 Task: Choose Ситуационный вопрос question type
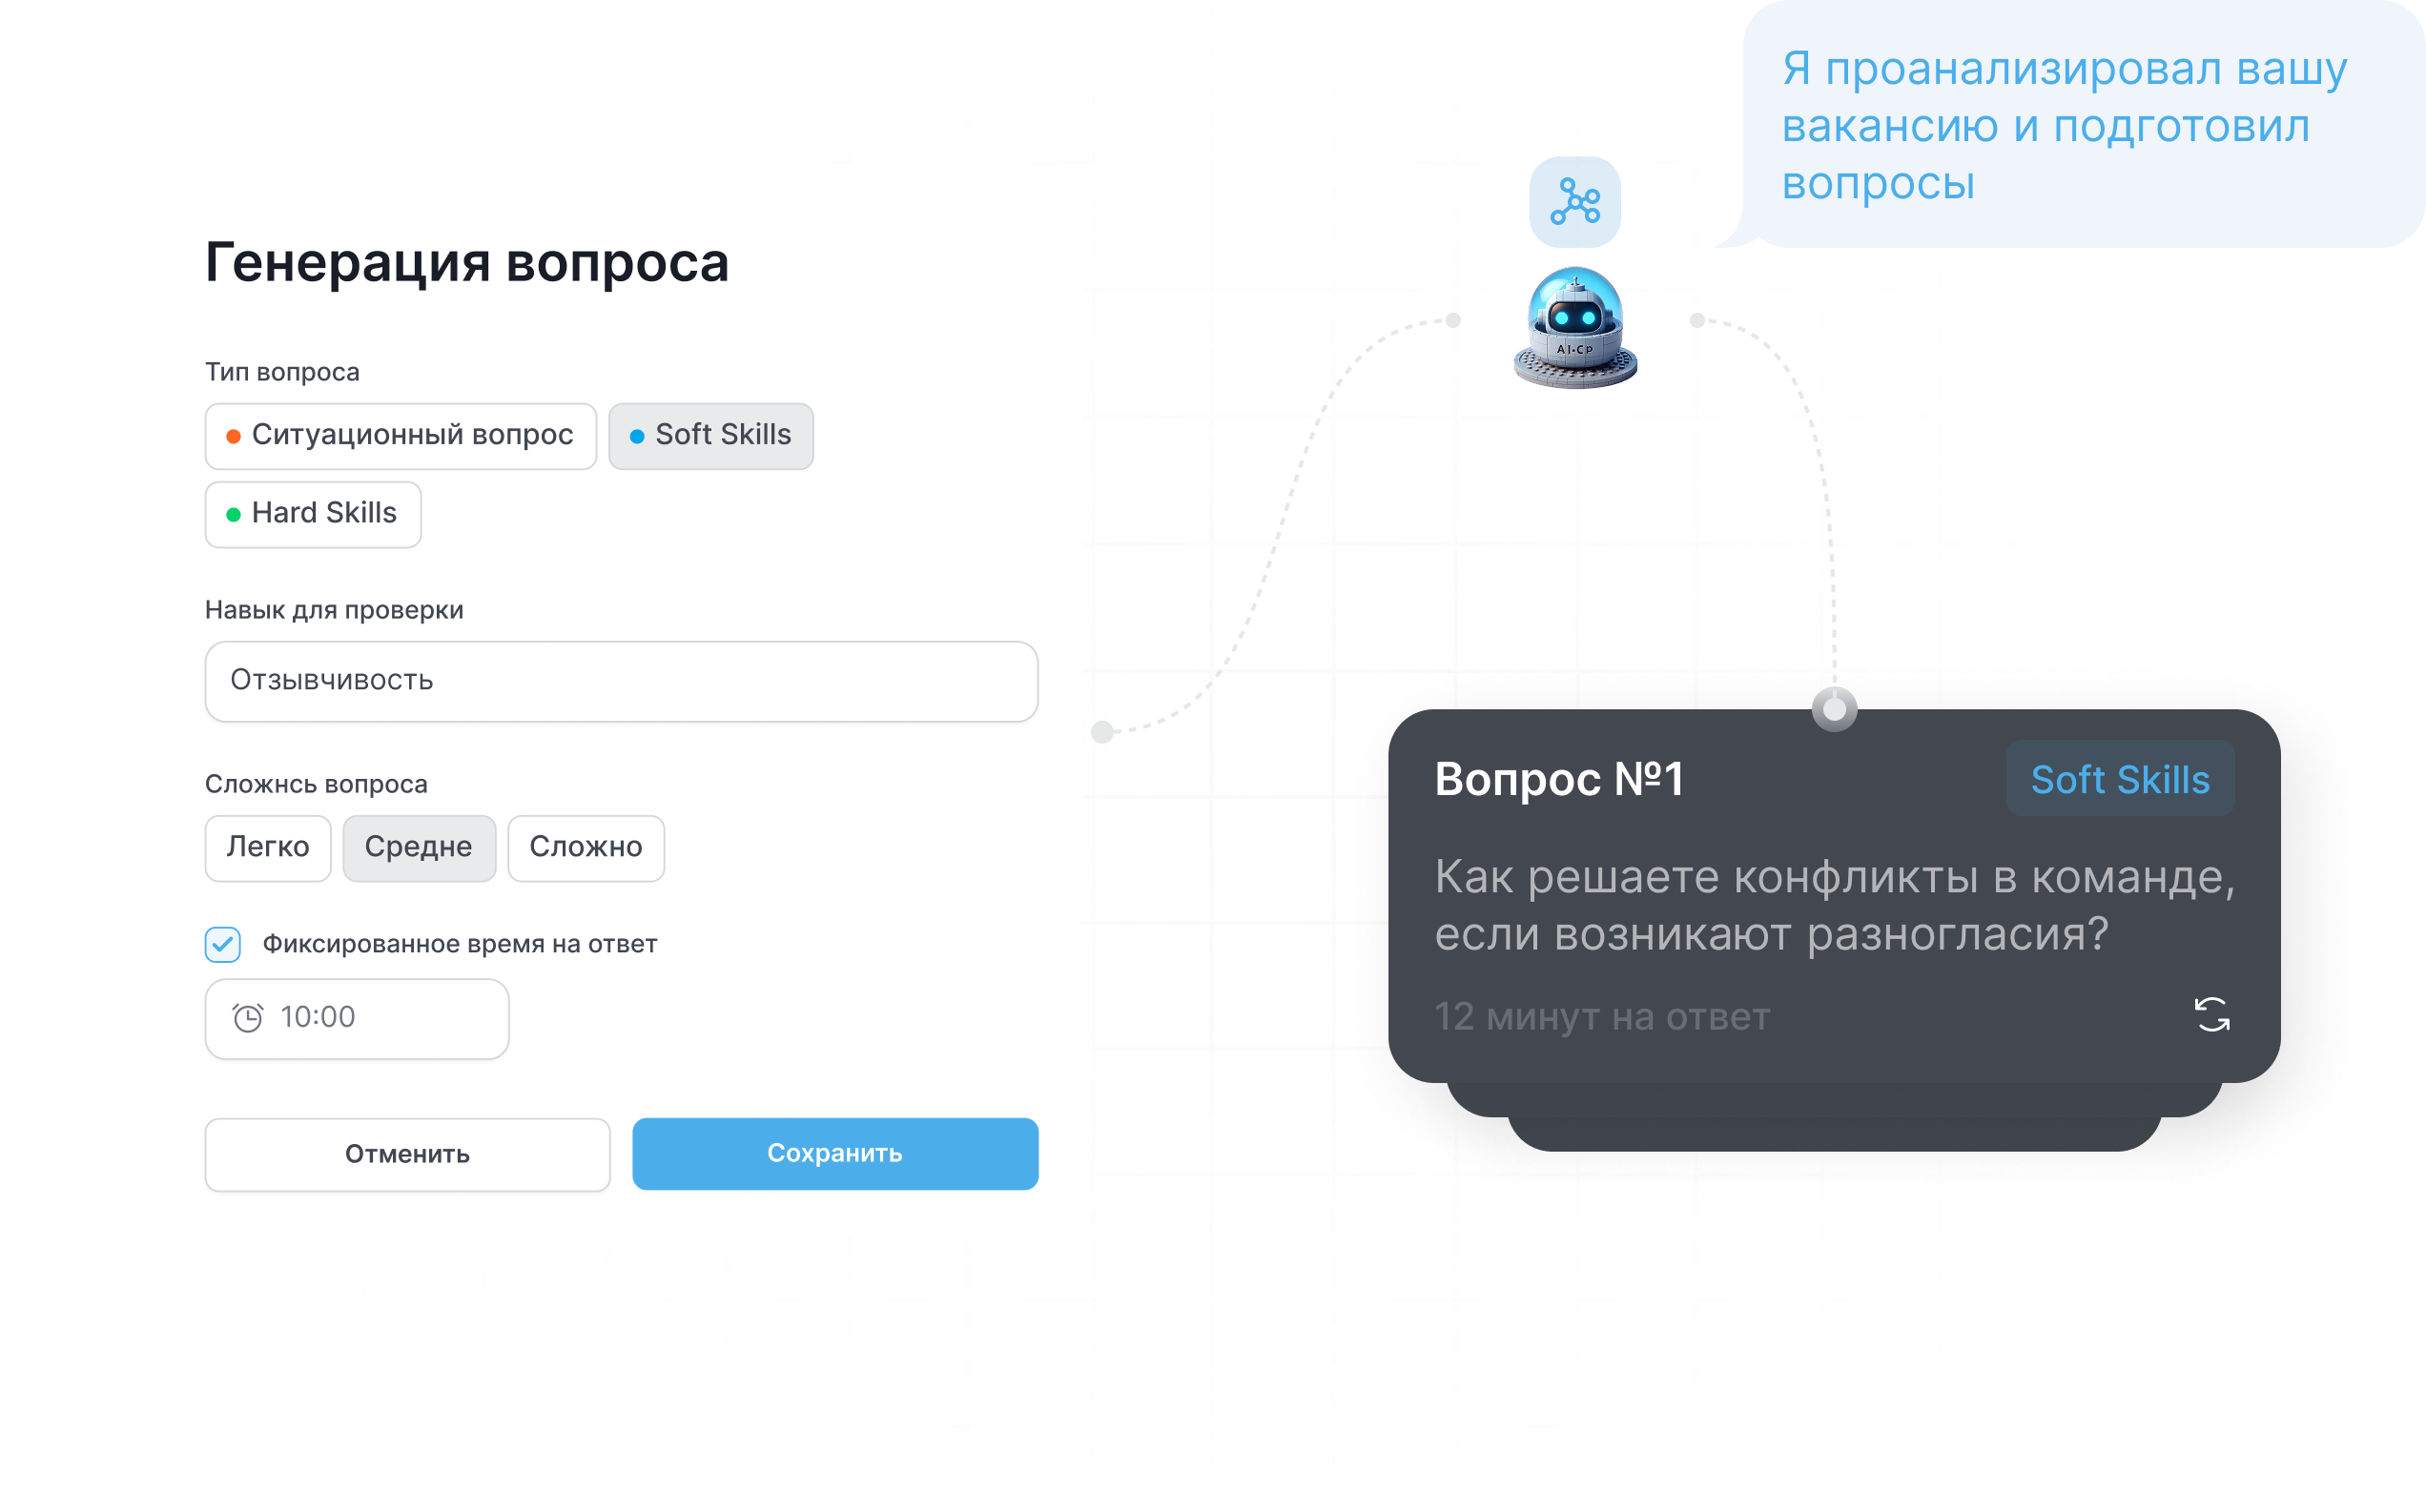(x=400, y=436)
